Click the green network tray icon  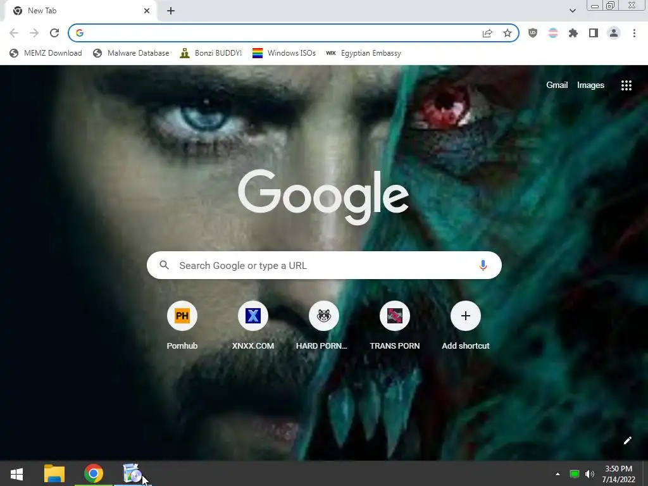tap(574, 474)
